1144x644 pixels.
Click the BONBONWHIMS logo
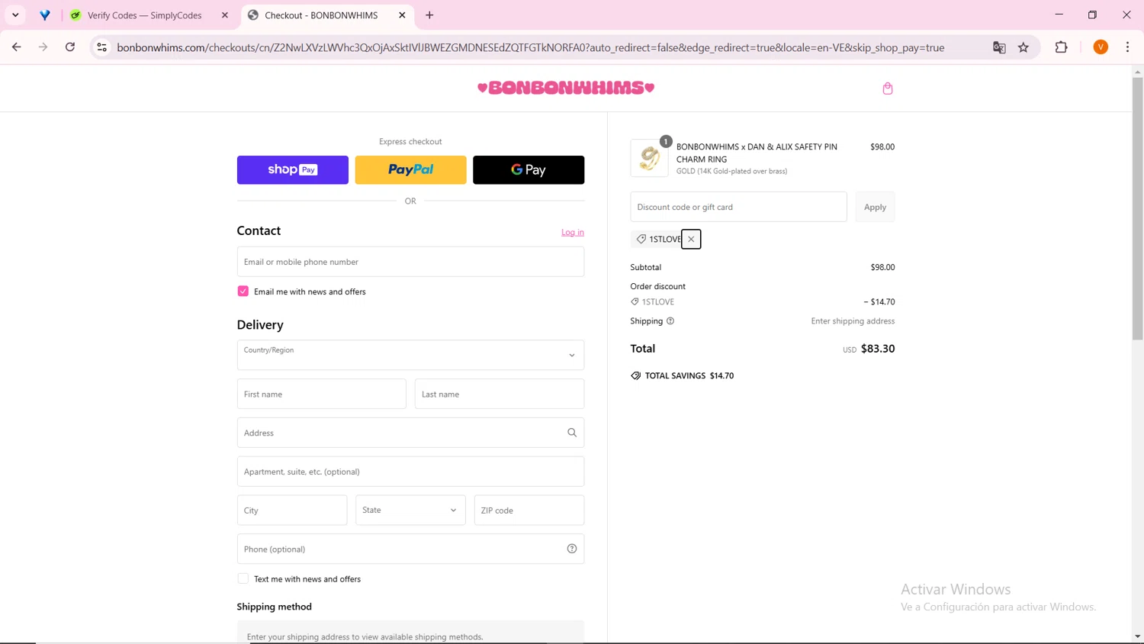566,88
